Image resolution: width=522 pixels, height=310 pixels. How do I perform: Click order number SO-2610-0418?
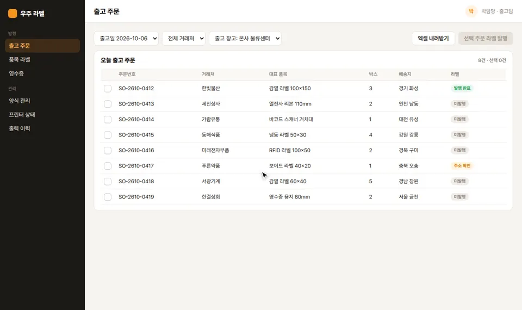click(136, 182)
